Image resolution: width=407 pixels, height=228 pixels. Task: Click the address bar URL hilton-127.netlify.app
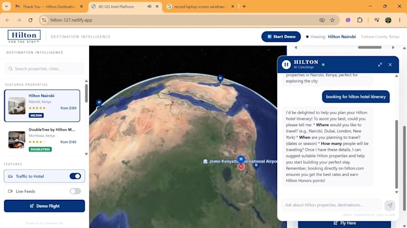(71, 20)
